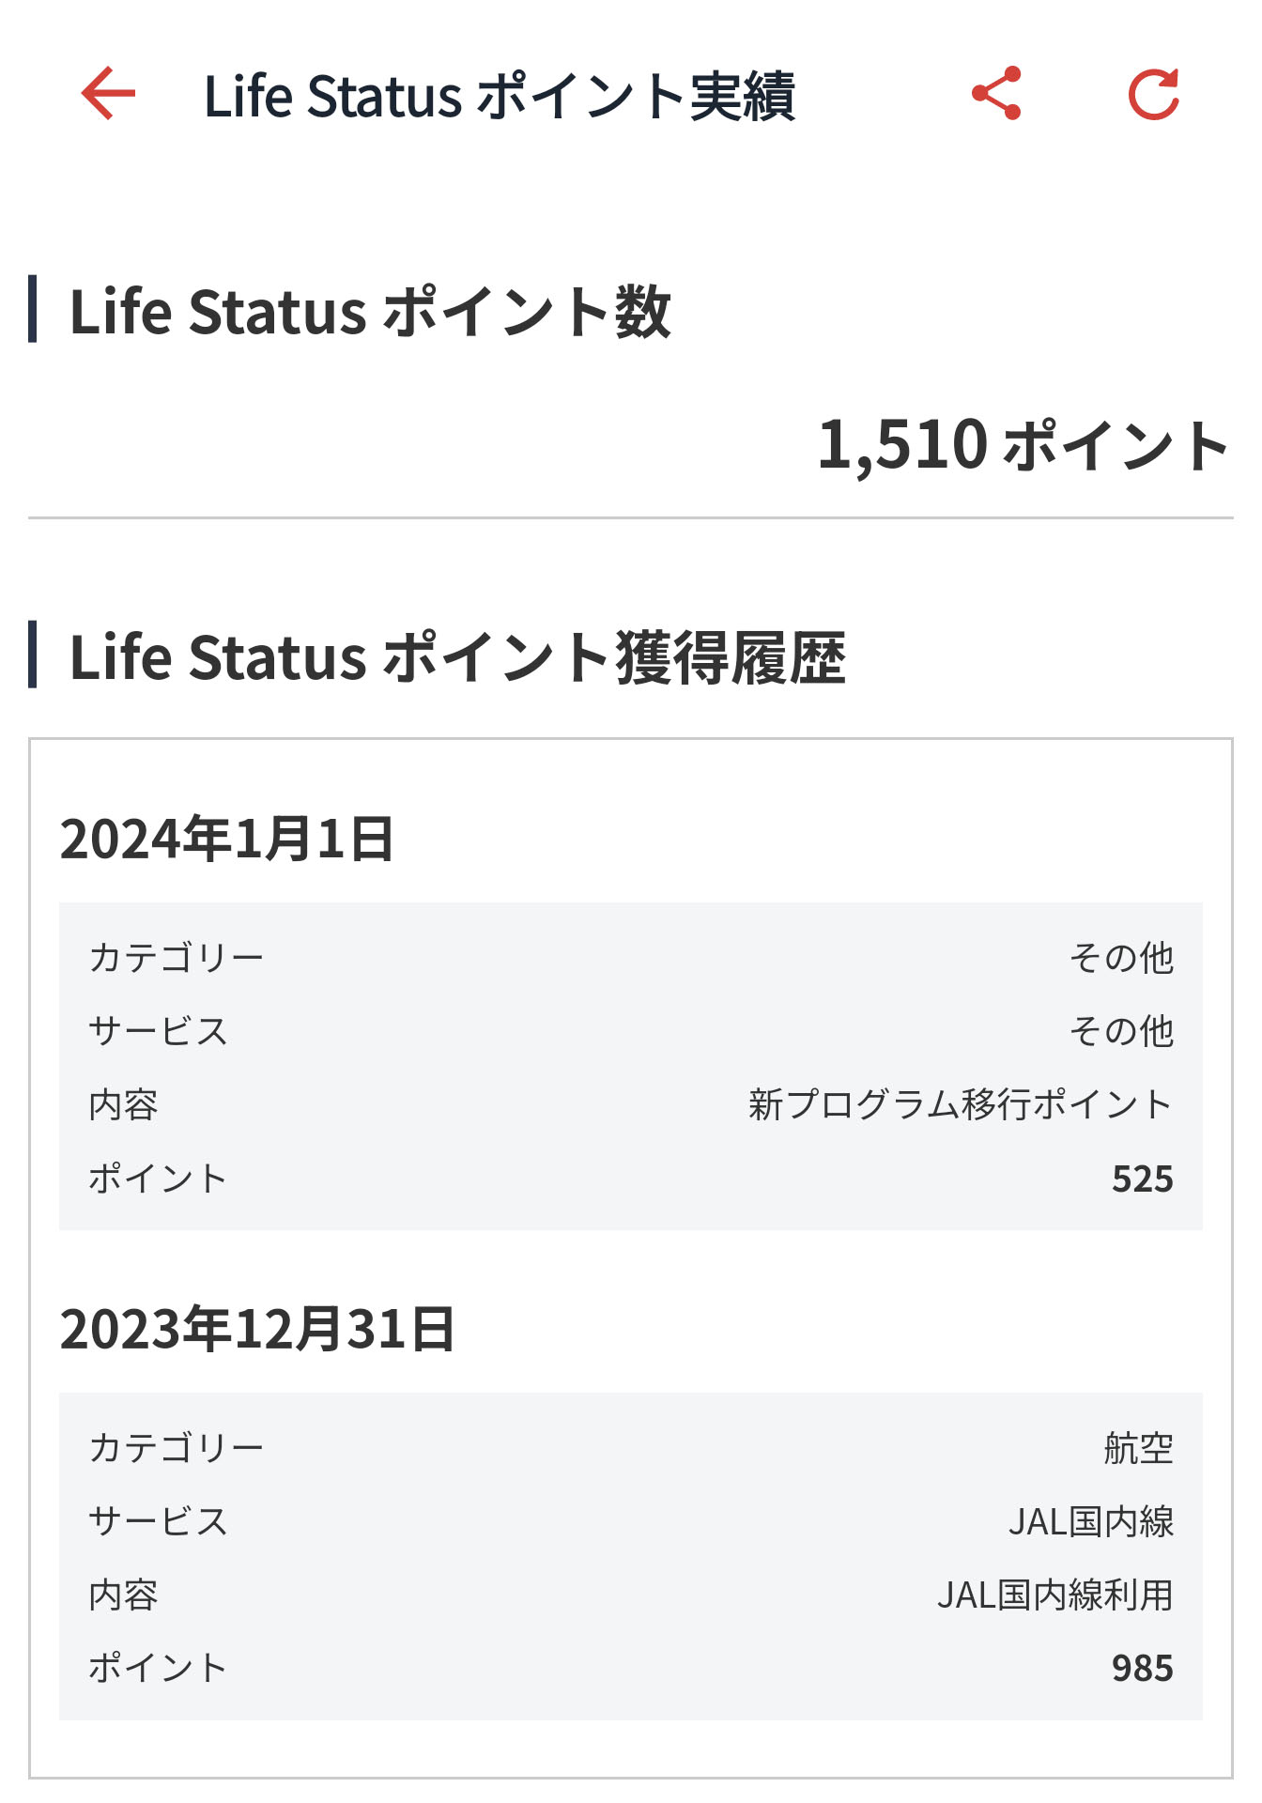Tap the 525 points value

[1143, 1179]
